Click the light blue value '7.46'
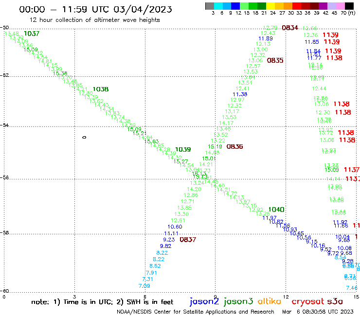Viewport: 360px width, 316px height. click(352, 288)
